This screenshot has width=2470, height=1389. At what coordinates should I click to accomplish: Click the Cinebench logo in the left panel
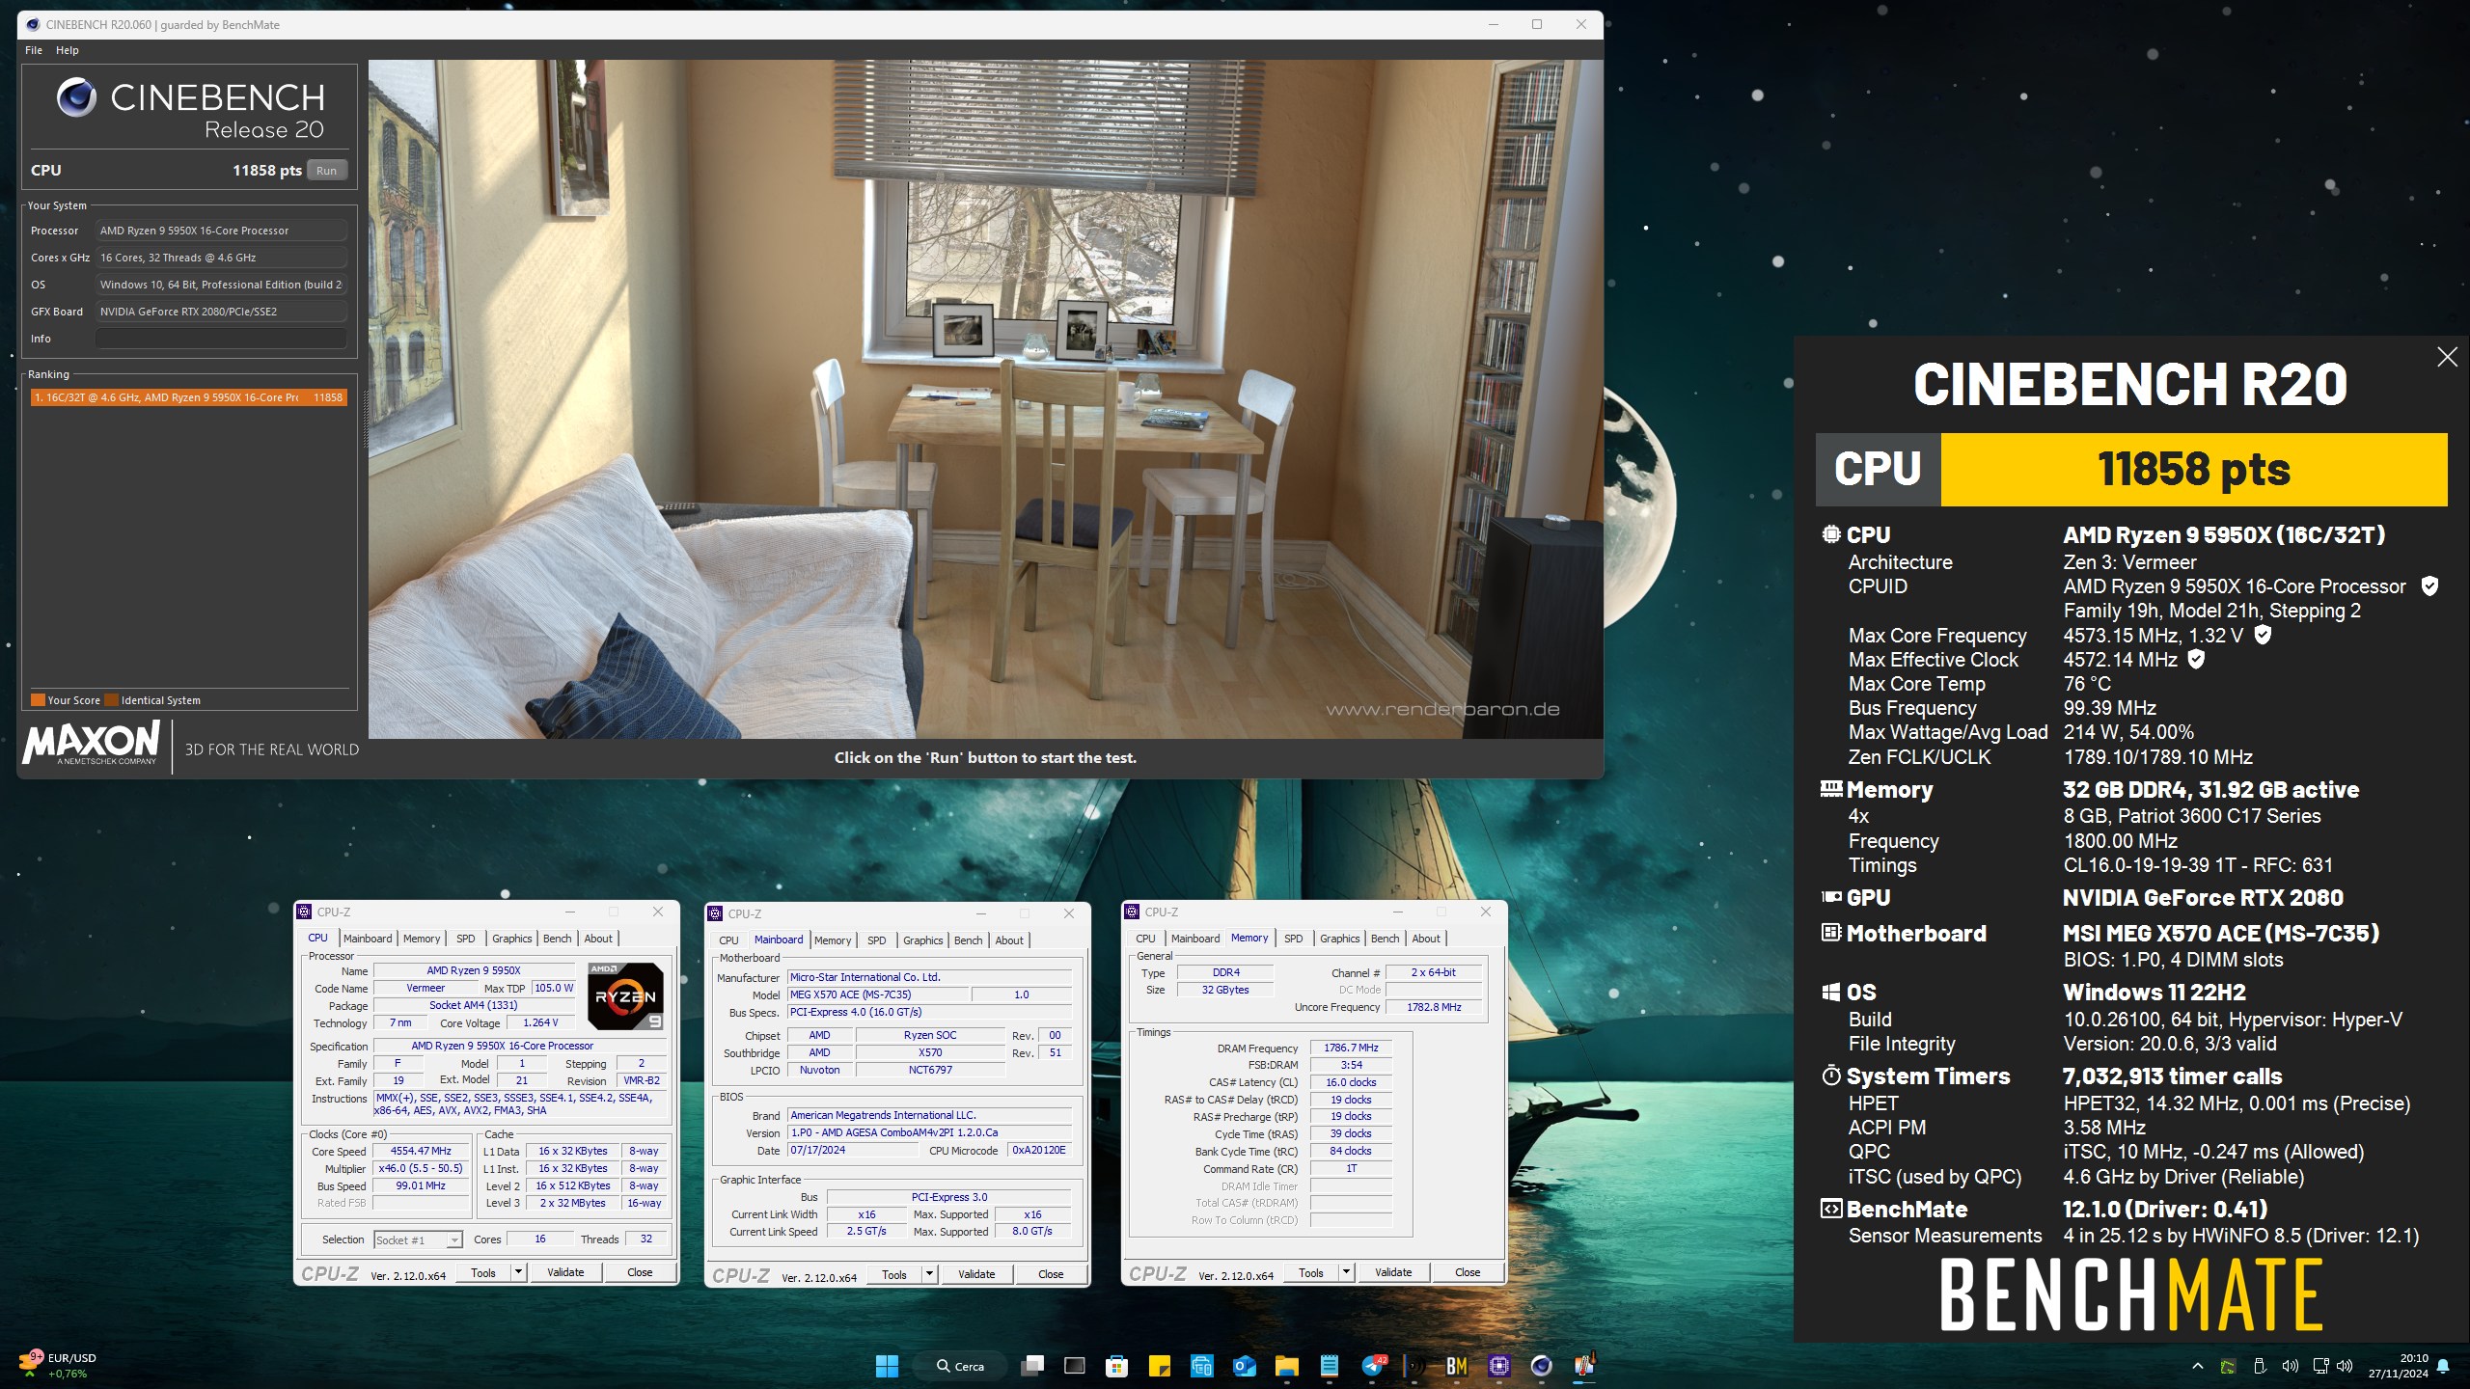76,97
